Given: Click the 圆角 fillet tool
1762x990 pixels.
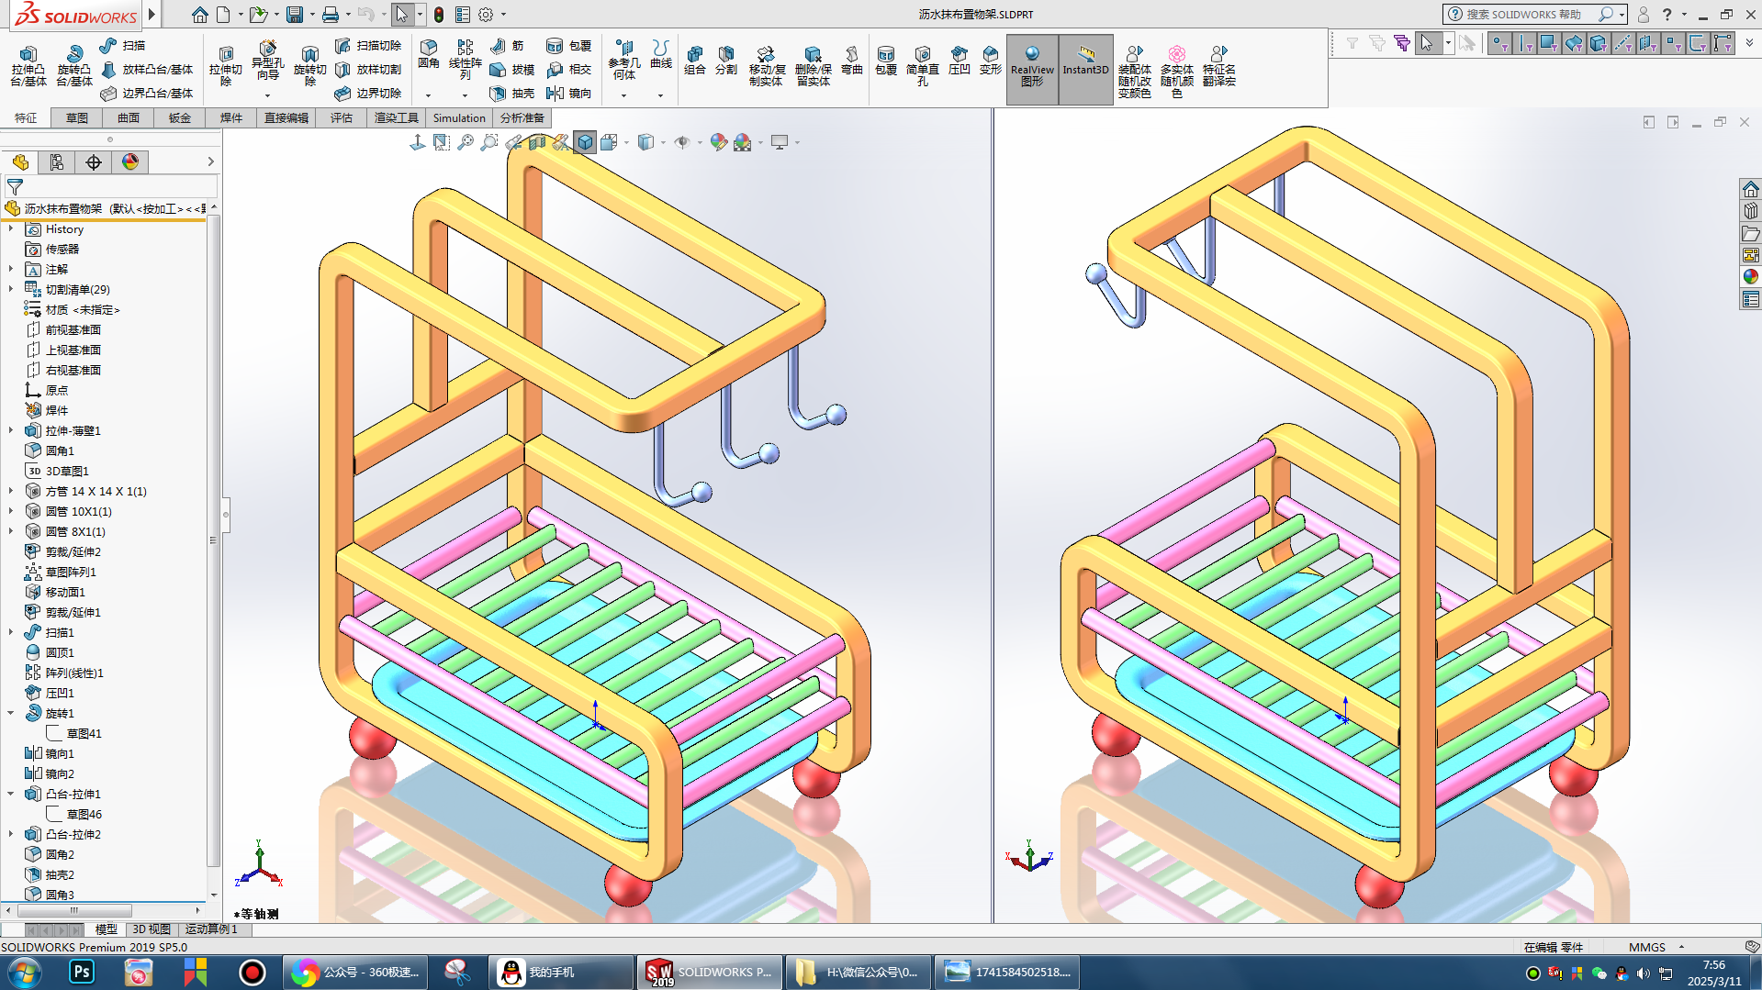Looking at the screenshot, I should [428, 53].
